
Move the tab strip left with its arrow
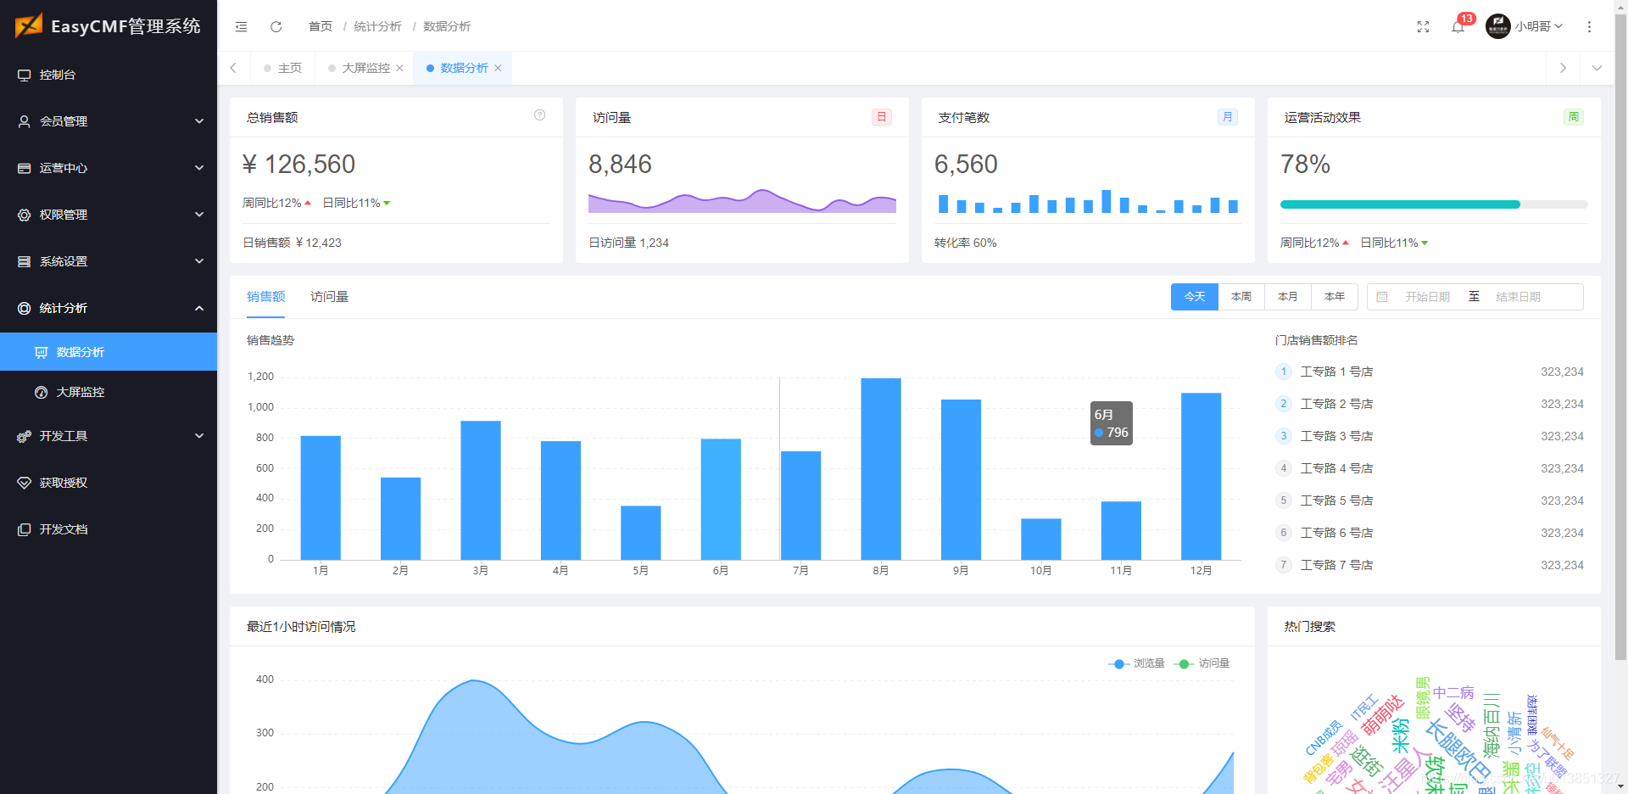click(233, 68)
